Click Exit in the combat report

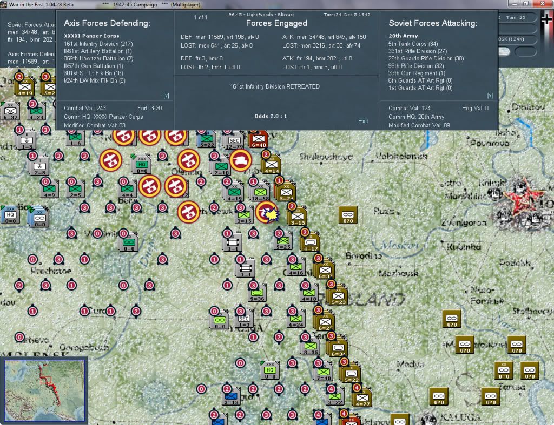363,121
